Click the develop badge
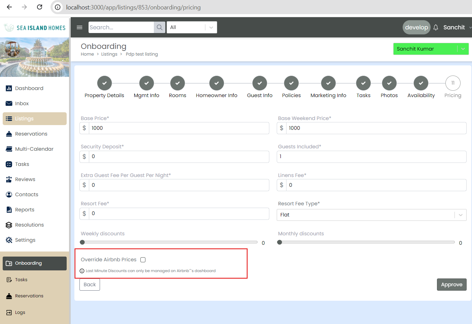 (416, 27)
